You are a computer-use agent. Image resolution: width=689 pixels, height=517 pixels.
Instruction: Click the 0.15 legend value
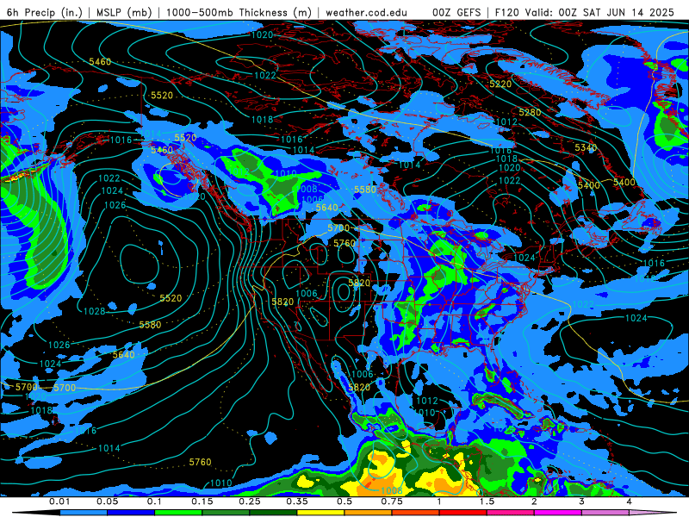click(x=202, y=501)
